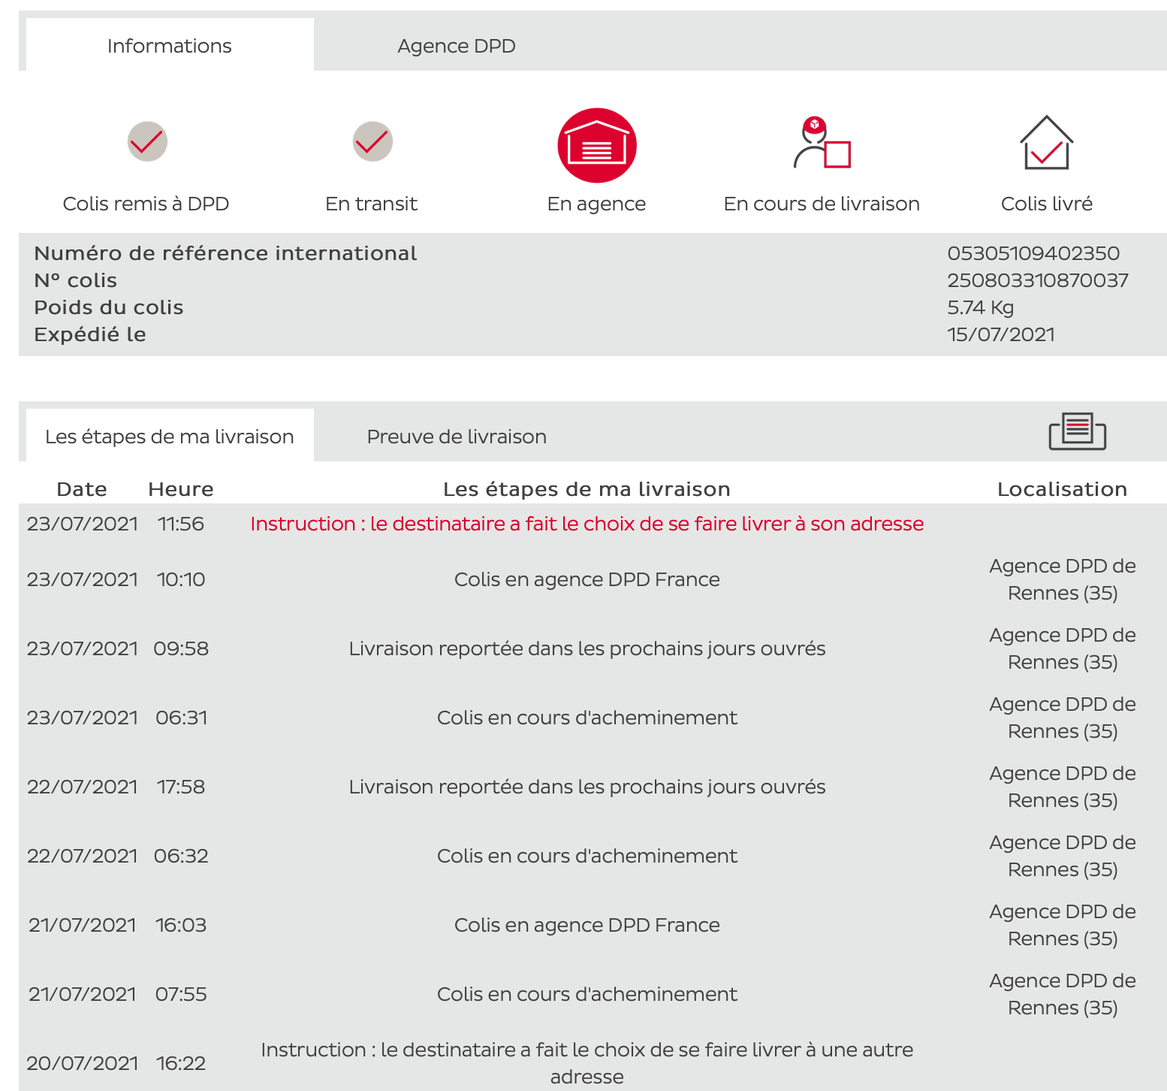Click the Les étapes de ma livraison column header
The image size is (1167, 1091).
pyautogui.click(x=587, y=489)
